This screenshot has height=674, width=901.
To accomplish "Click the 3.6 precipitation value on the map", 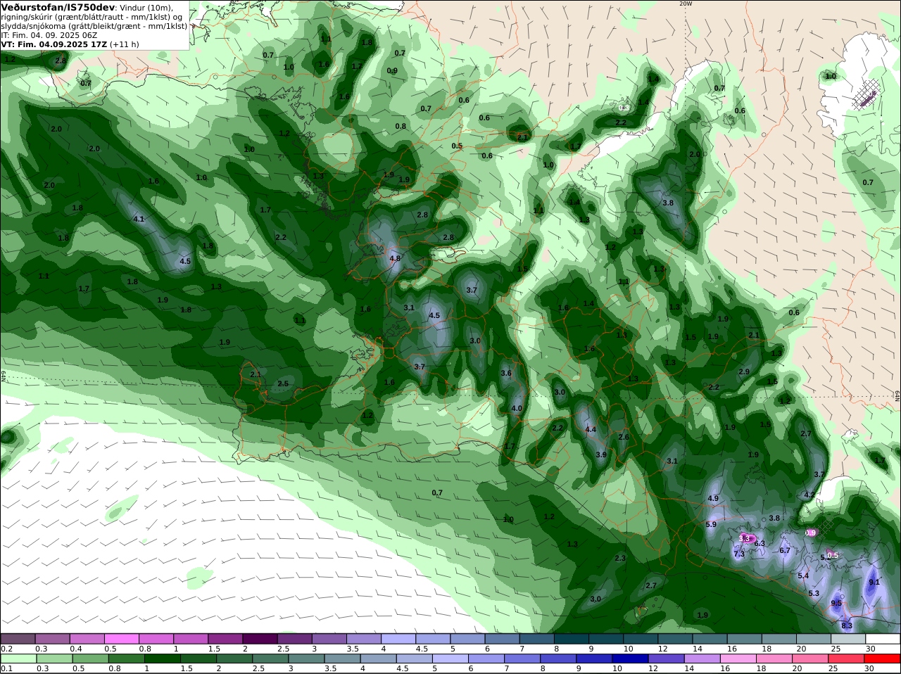I will coord(506,373).
